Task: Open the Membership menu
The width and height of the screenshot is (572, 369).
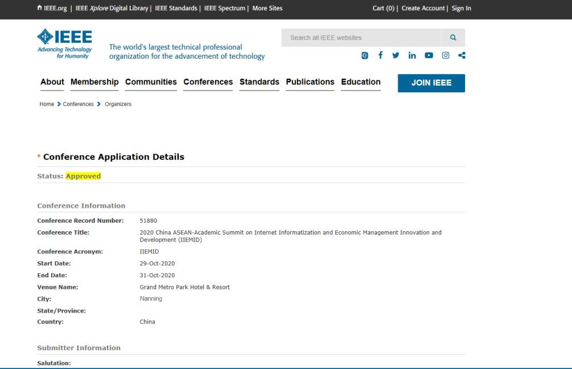Action: point(94,82)
